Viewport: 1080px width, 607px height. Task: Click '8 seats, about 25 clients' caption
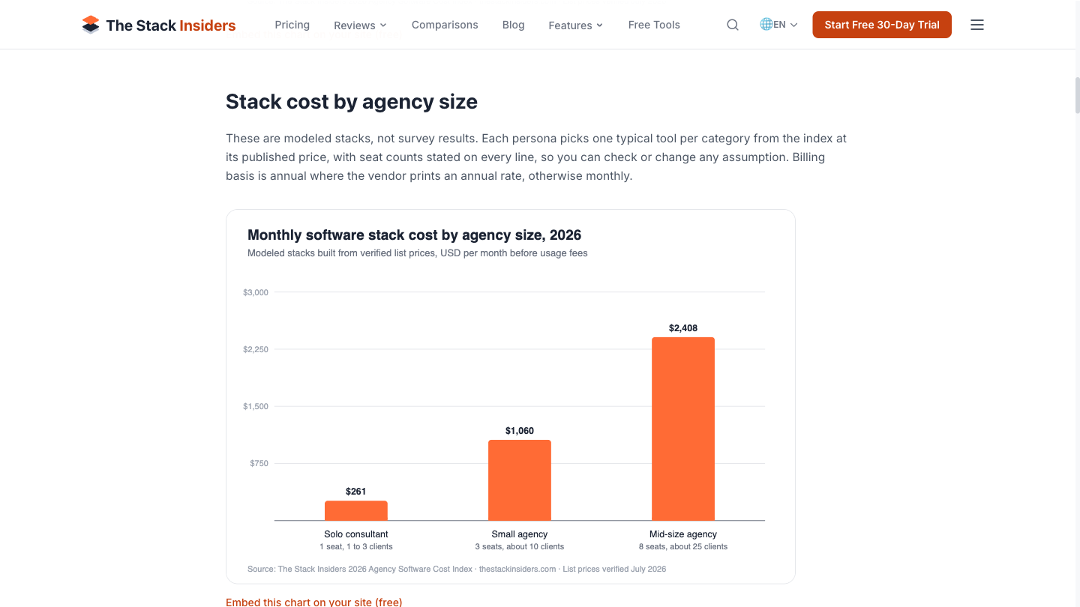click(683, 546)
